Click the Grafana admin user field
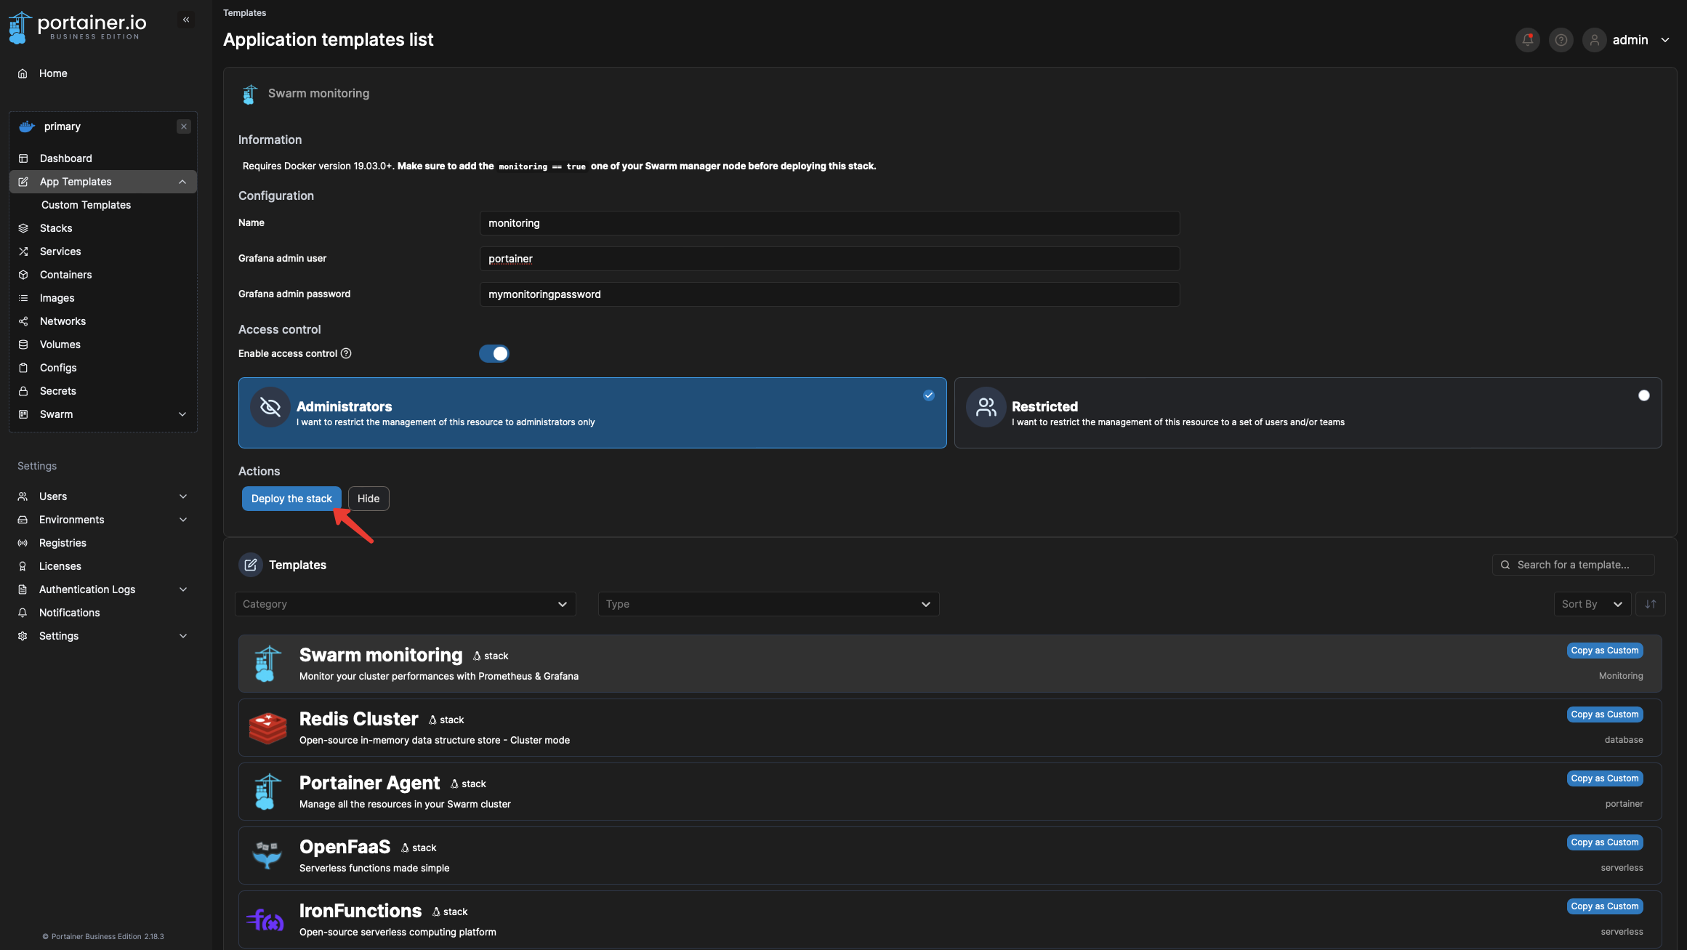 click(x=829, y=259)
